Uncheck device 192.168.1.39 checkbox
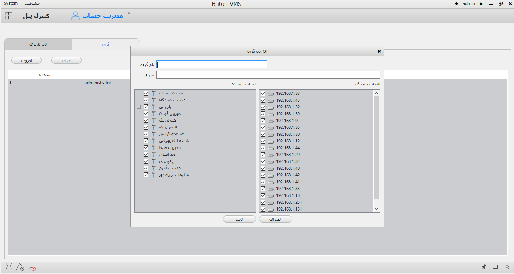514x274 pixels. click(263, 114)
